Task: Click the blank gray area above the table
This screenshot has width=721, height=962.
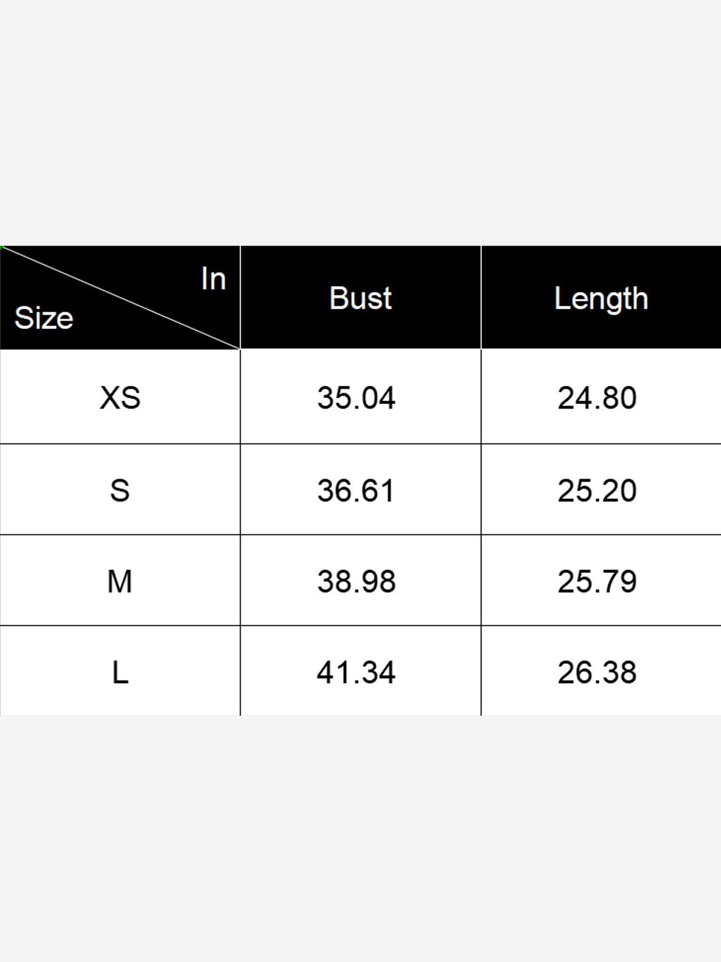Action: point(360,123)
